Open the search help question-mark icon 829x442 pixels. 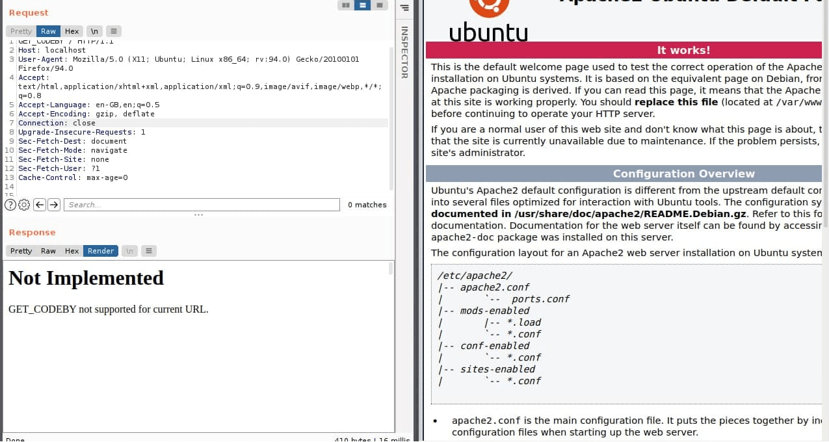[10, 205]
